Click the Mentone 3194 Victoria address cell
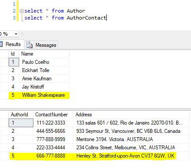The height and width of the screenshot is (168, 191). pyautogui.click(x=131, y=139)
